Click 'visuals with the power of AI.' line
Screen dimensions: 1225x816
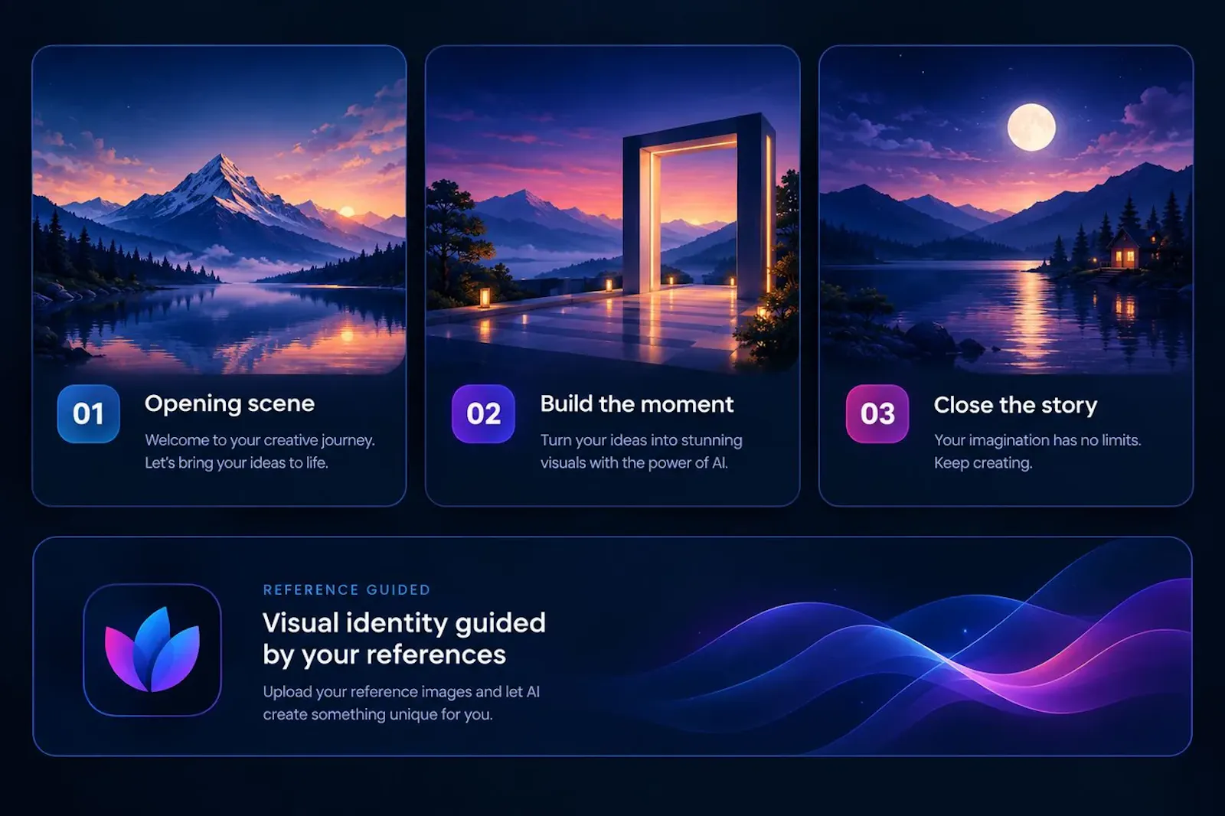point(634,463)
